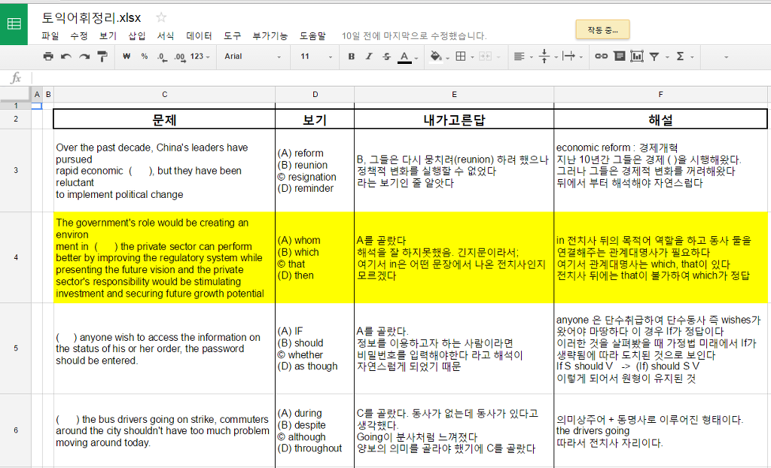Select yellow cell with "(A) whom" choices
This screenshot has width=771, height=468.
click(x=315, y=257)
